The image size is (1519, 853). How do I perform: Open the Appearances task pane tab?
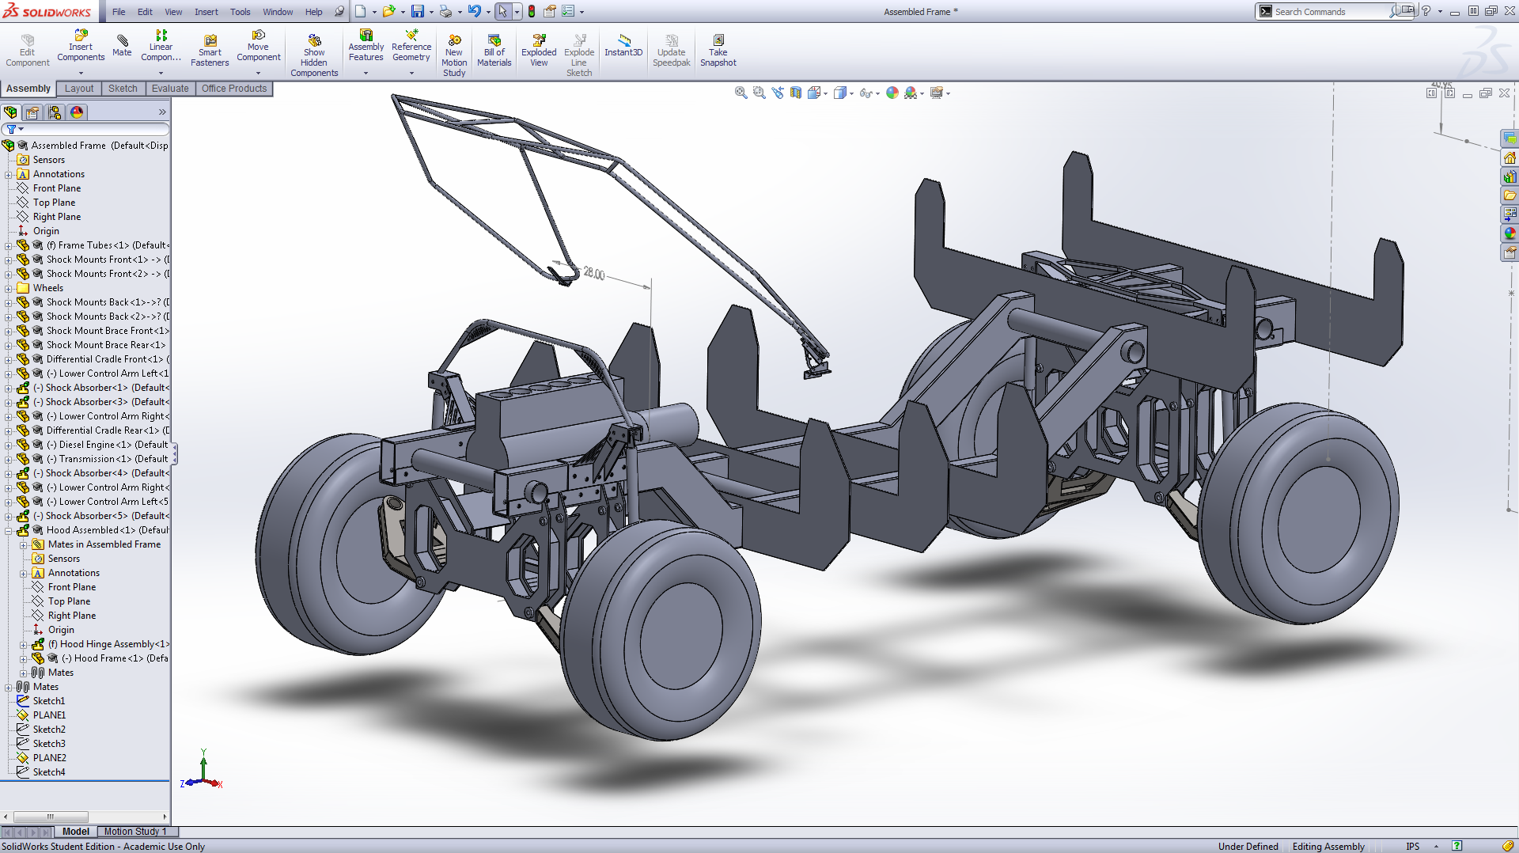click(x=1510, y=233)
